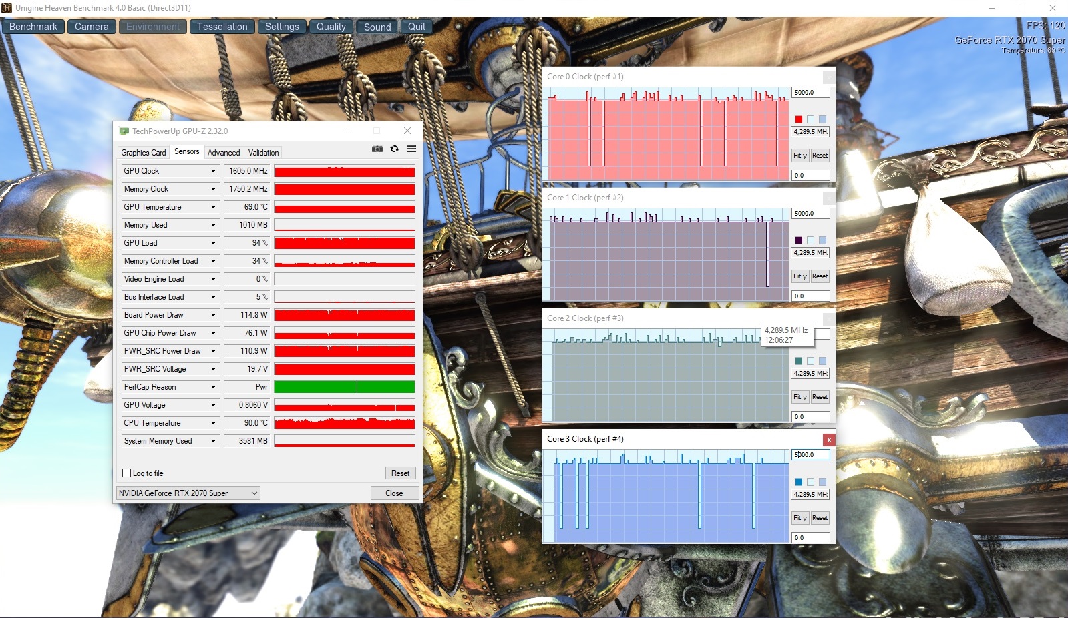Click Quit in the Heaven menu bar
The height and width of the screenshot is (618, 1068).
(417, 27)
